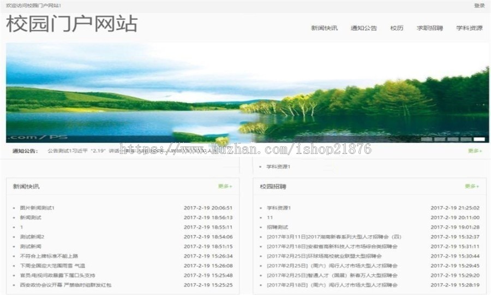
Task: Click the 欢迎访问校园门户网站! welcome text
Action: (x=33, y=5)
